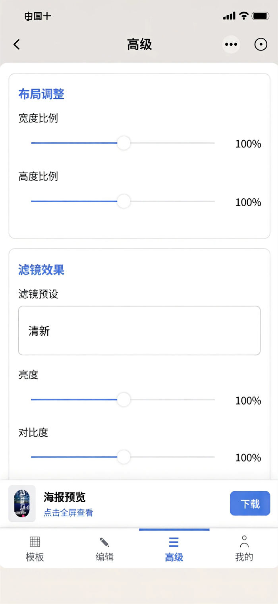Screen dimensions: 278x604
Task: Click the 宽度比例 slider track
Action: click(123, 143)
